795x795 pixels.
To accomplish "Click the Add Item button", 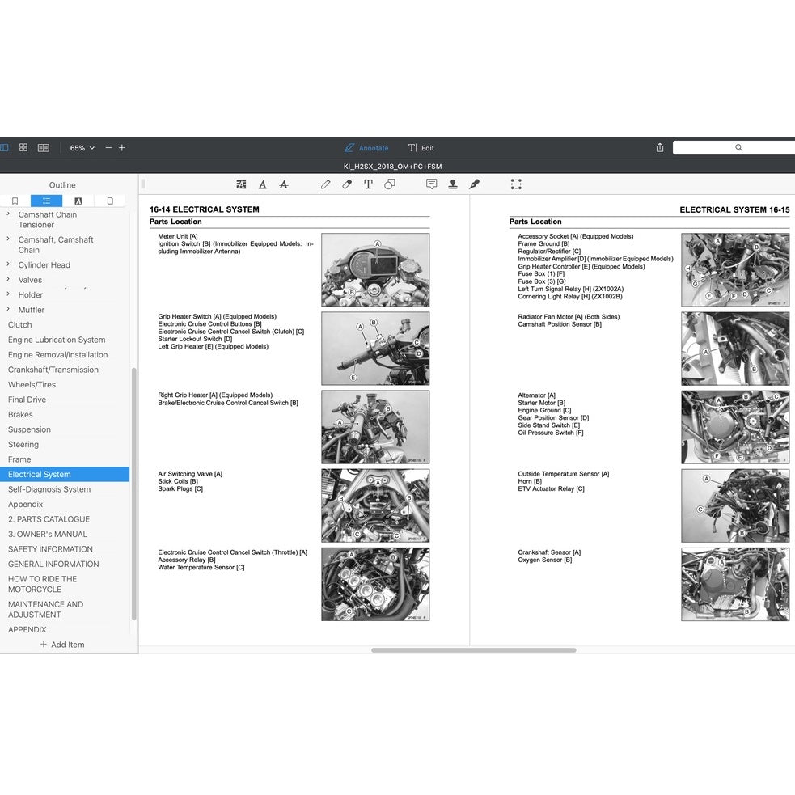I will point(61,645).
